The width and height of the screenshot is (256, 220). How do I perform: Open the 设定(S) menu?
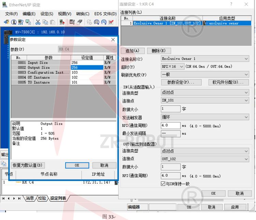pos(47,14)
